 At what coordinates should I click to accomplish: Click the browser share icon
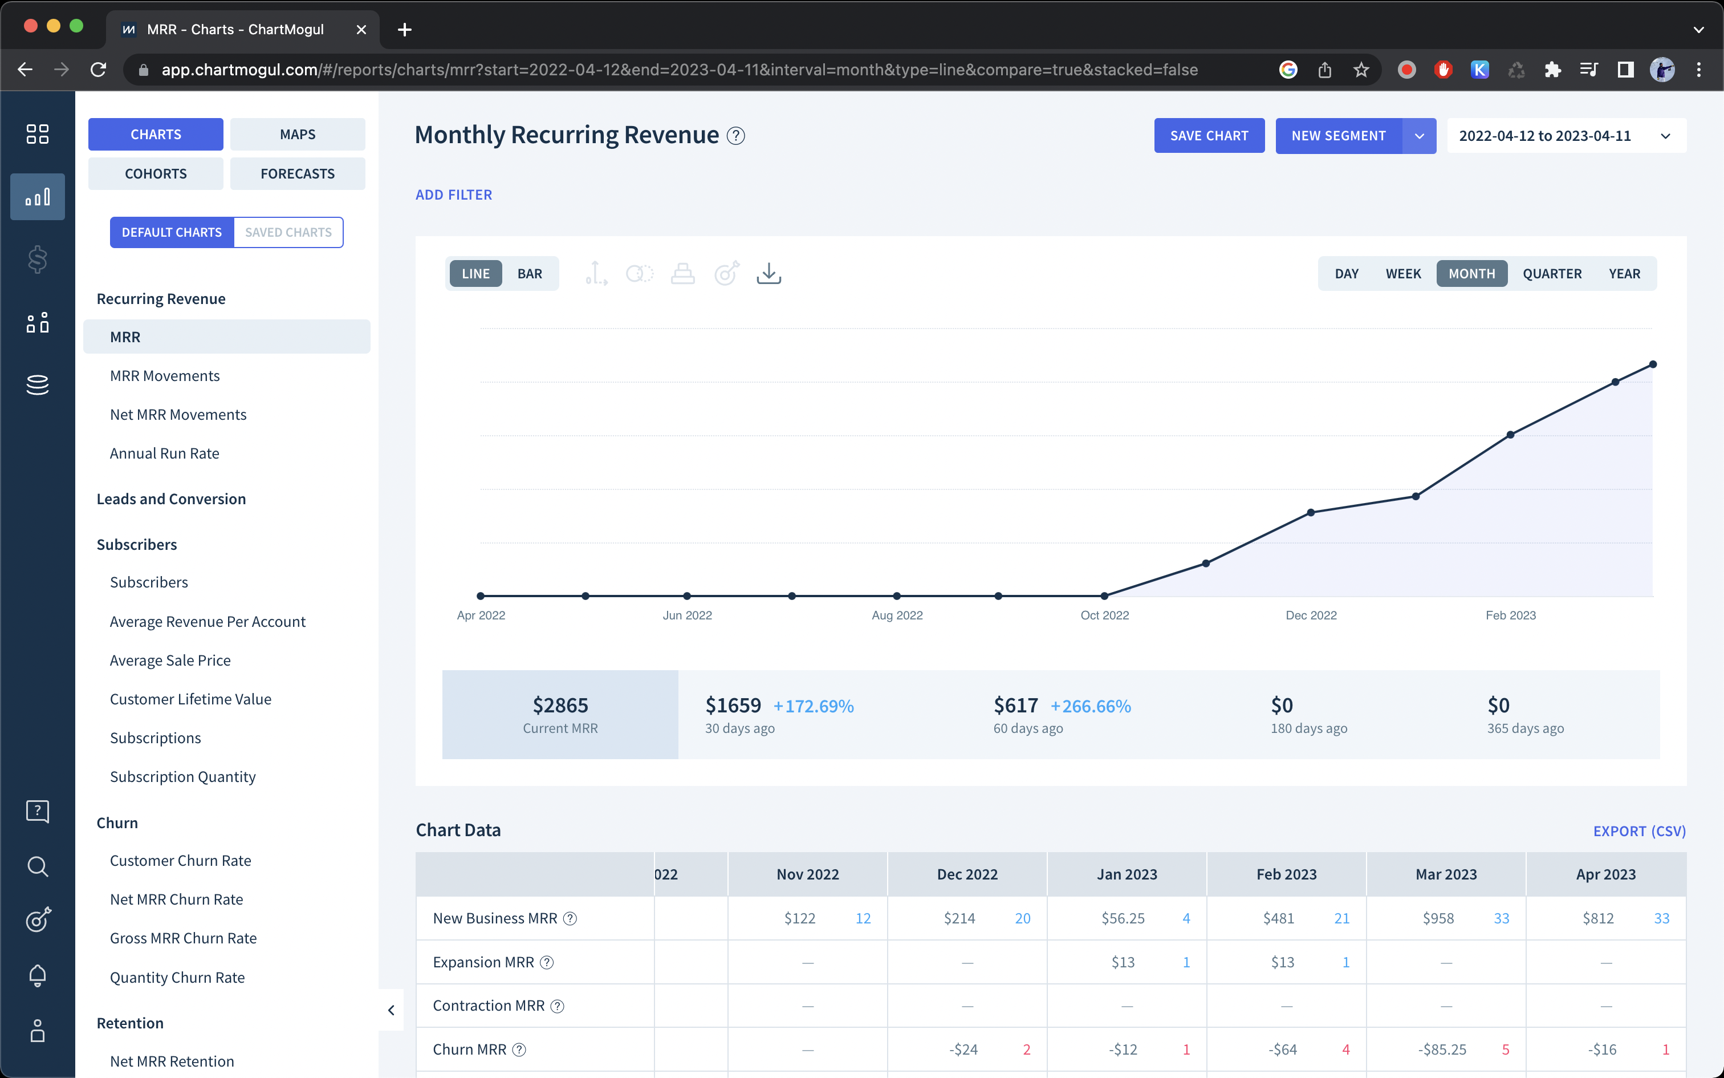(1324, 70)
